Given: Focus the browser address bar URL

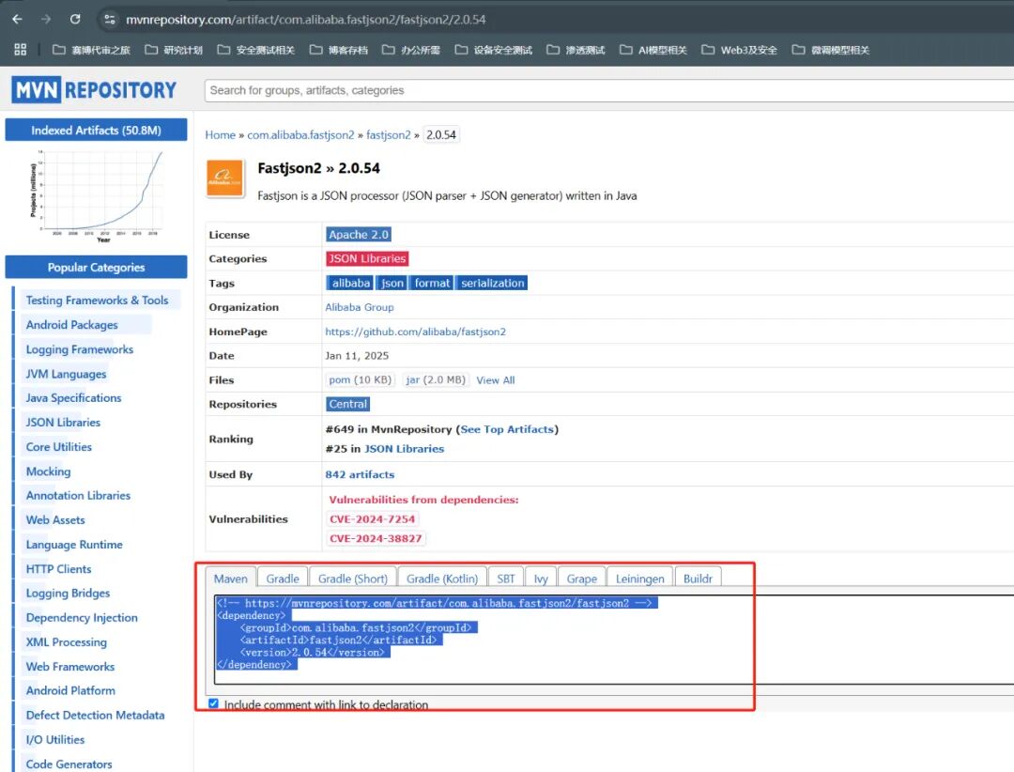Looking at the screenshot, I should click(306, 20).
